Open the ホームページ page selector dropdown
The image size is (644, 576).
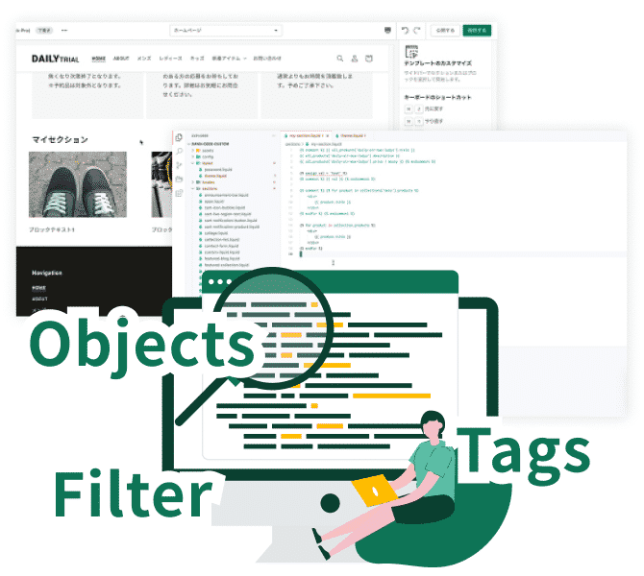coord(226,31)
